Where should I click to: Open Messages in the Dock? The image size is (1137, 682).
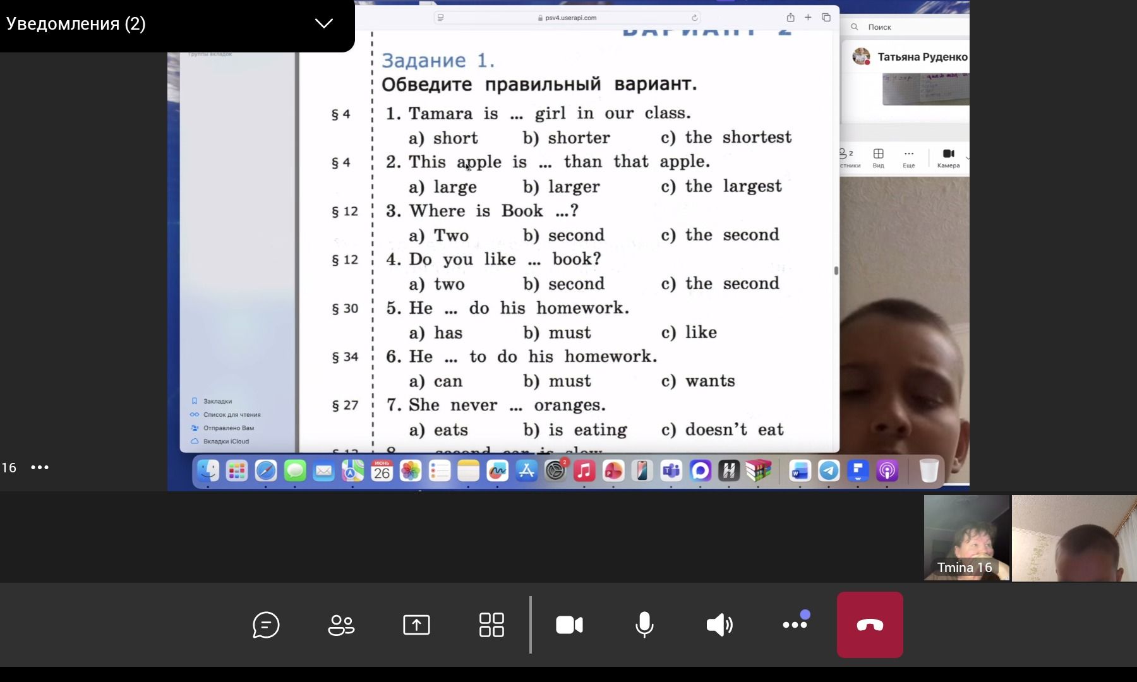click(x=295, y=470)
